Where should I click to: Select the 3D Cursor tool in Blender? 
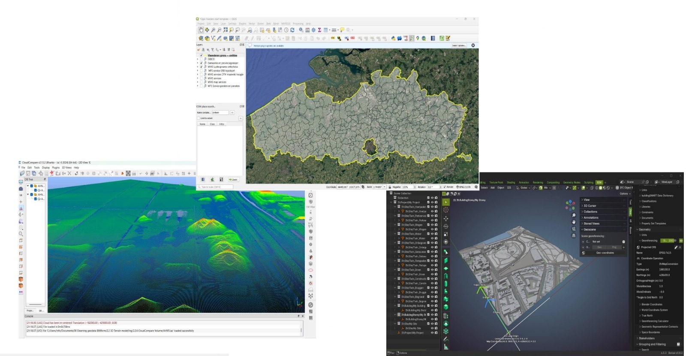click(446, 210)
